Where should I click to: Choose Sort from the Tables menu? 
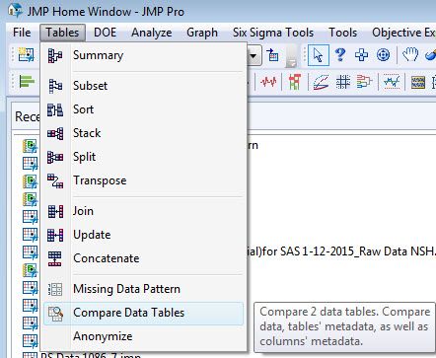(143, 109)
